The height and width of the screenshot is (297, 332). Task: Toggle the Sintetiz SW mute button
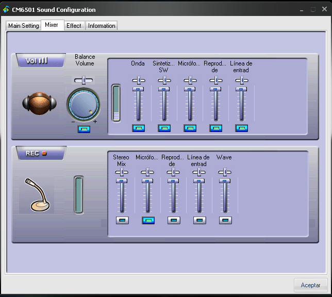pos(164,128)
